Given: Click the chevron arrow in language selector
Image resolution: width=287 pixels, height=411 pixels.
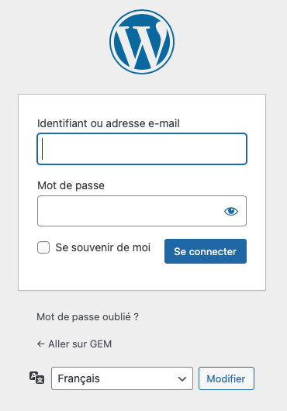Looking at the screenshot, I should click(x=182, y=378).
